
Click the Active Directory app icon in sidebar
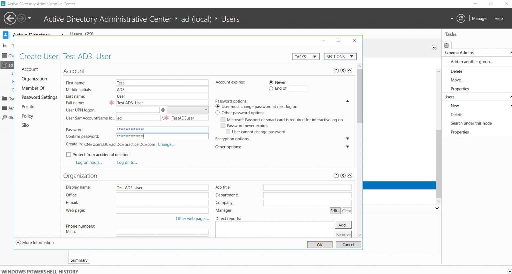(x=6, y=35)
